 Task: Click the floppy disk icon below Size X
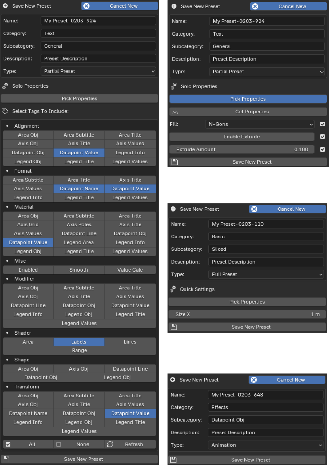(x=174, y=327)
